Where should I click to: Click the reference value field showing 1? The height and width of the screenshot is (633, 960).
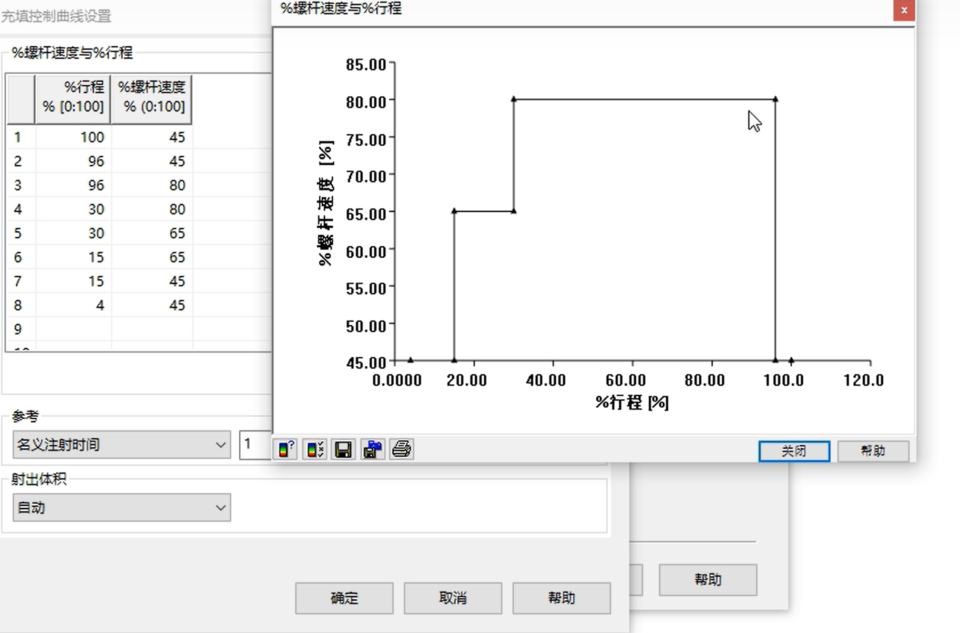(x=255, y=444)
